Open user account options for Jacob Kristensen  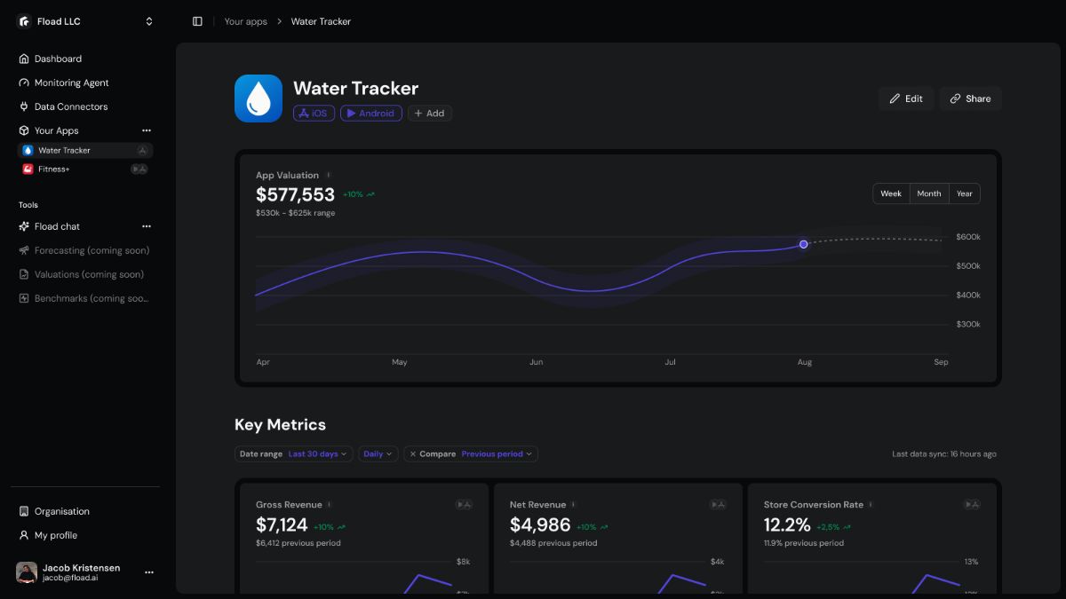(149, 572)
